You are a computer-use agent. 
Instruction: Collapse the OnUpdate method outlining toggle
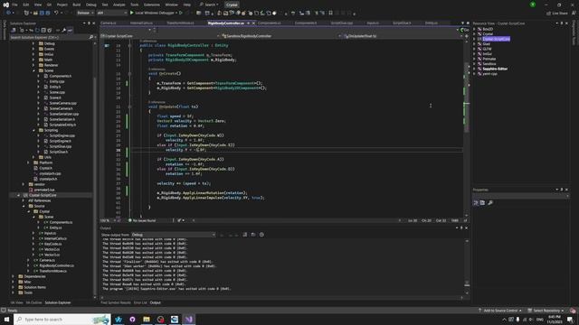[x=129, y=107]
